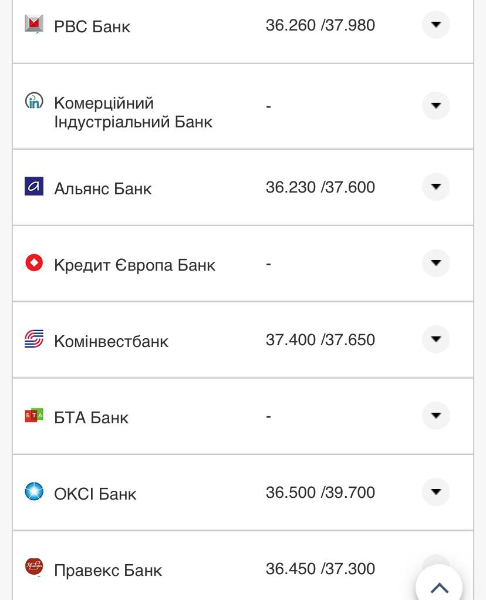Expand the ОКСІ Банк row arrow

436,492
